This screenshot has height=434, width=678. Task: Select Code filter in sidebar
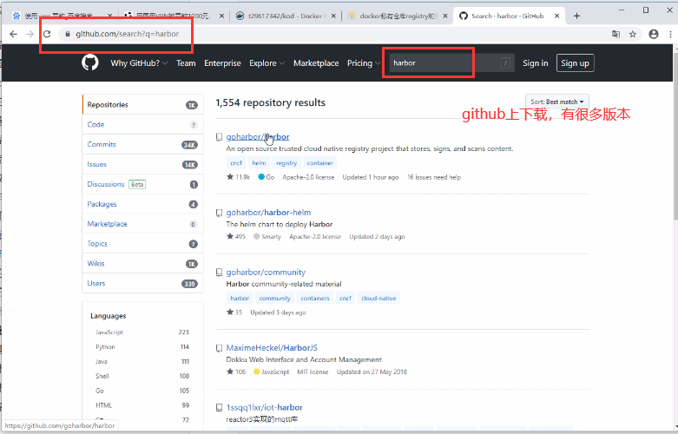point(142,124)
